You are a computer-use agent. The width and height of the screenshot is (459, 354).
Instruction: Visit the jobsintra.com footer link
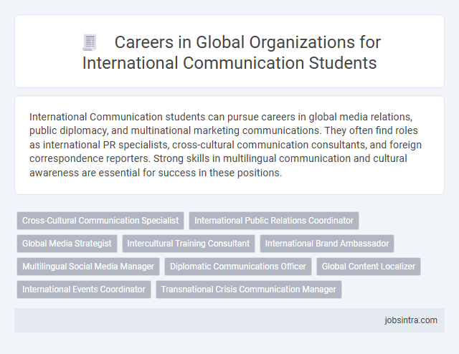tap(411, 320)
